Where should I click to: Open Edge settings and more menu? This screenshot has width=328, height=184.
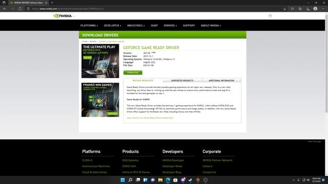click(x=323, y=9)
